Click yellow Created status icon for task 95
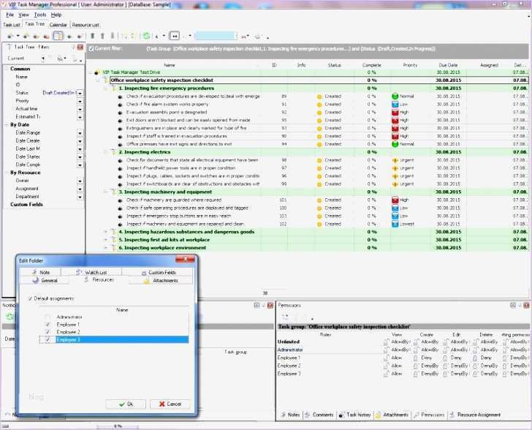The width and height of the screenshot is (532, 430). tap(319, 121)
